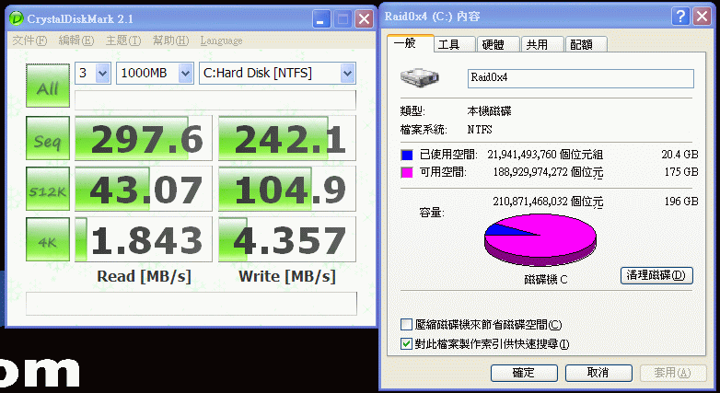Open the Language menu
The height and width of the screenshot is (393, 720).
(221, 40)
